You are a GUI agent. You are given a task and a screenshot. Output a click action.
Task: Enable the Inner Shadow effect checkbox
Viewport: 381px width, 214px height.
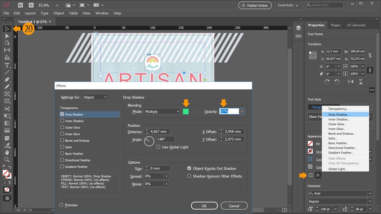[62, 121]
